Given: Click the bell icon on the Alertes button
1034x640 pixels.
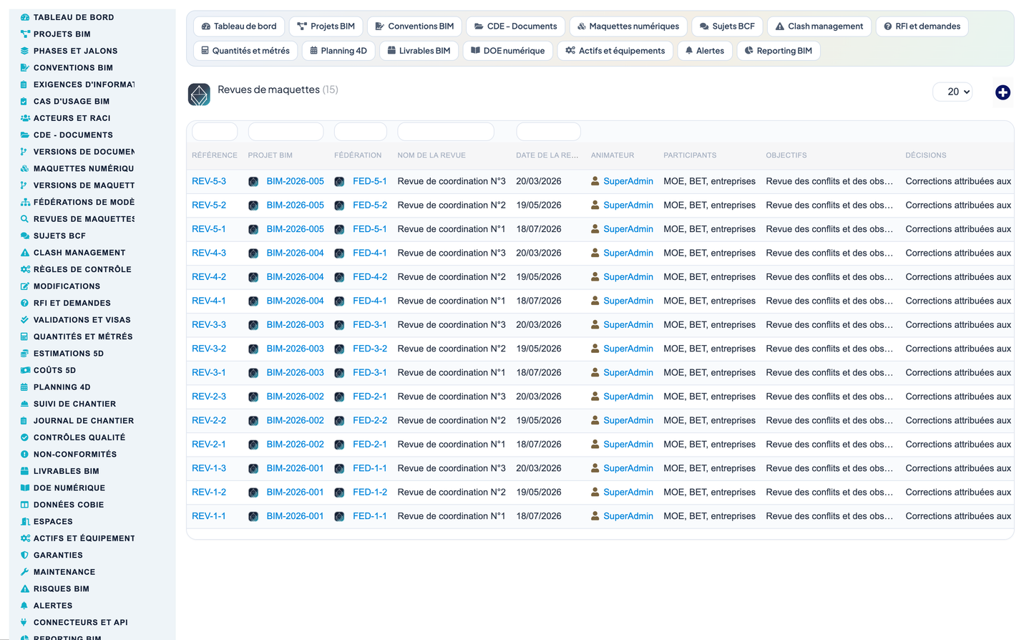Looking at the screenshot, I should pos(689,51).
